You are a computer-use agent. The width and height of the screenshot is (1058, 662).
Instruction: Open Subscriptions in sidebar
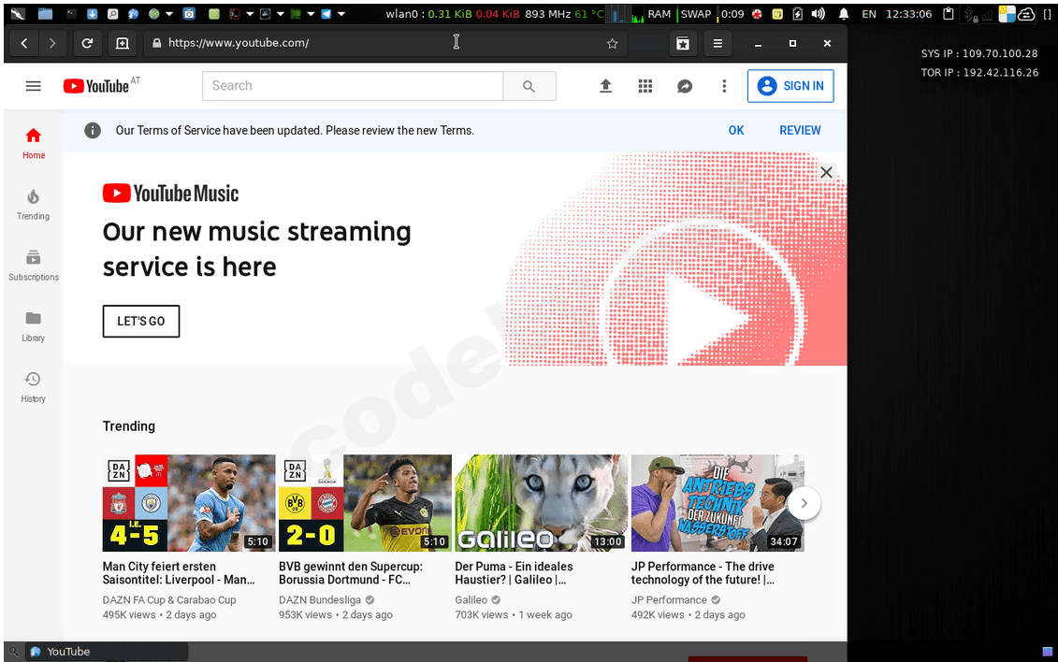(33, 265)
